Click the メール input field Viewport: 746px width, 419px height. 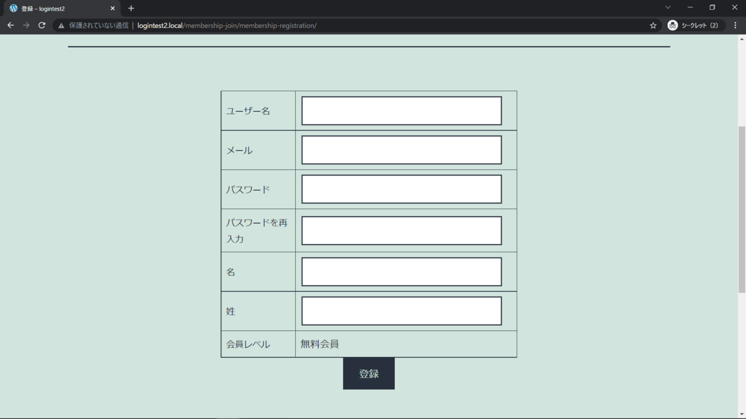(401, 150)
